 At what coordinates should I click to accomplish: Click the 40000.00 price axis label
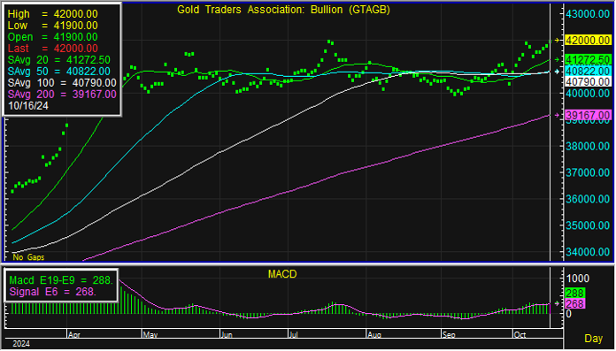point(588,94)
